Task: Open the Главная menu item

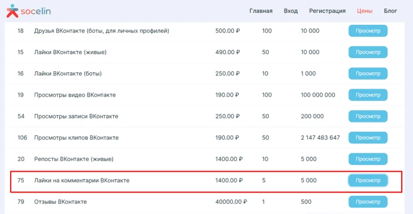Action: pos(261,11)
